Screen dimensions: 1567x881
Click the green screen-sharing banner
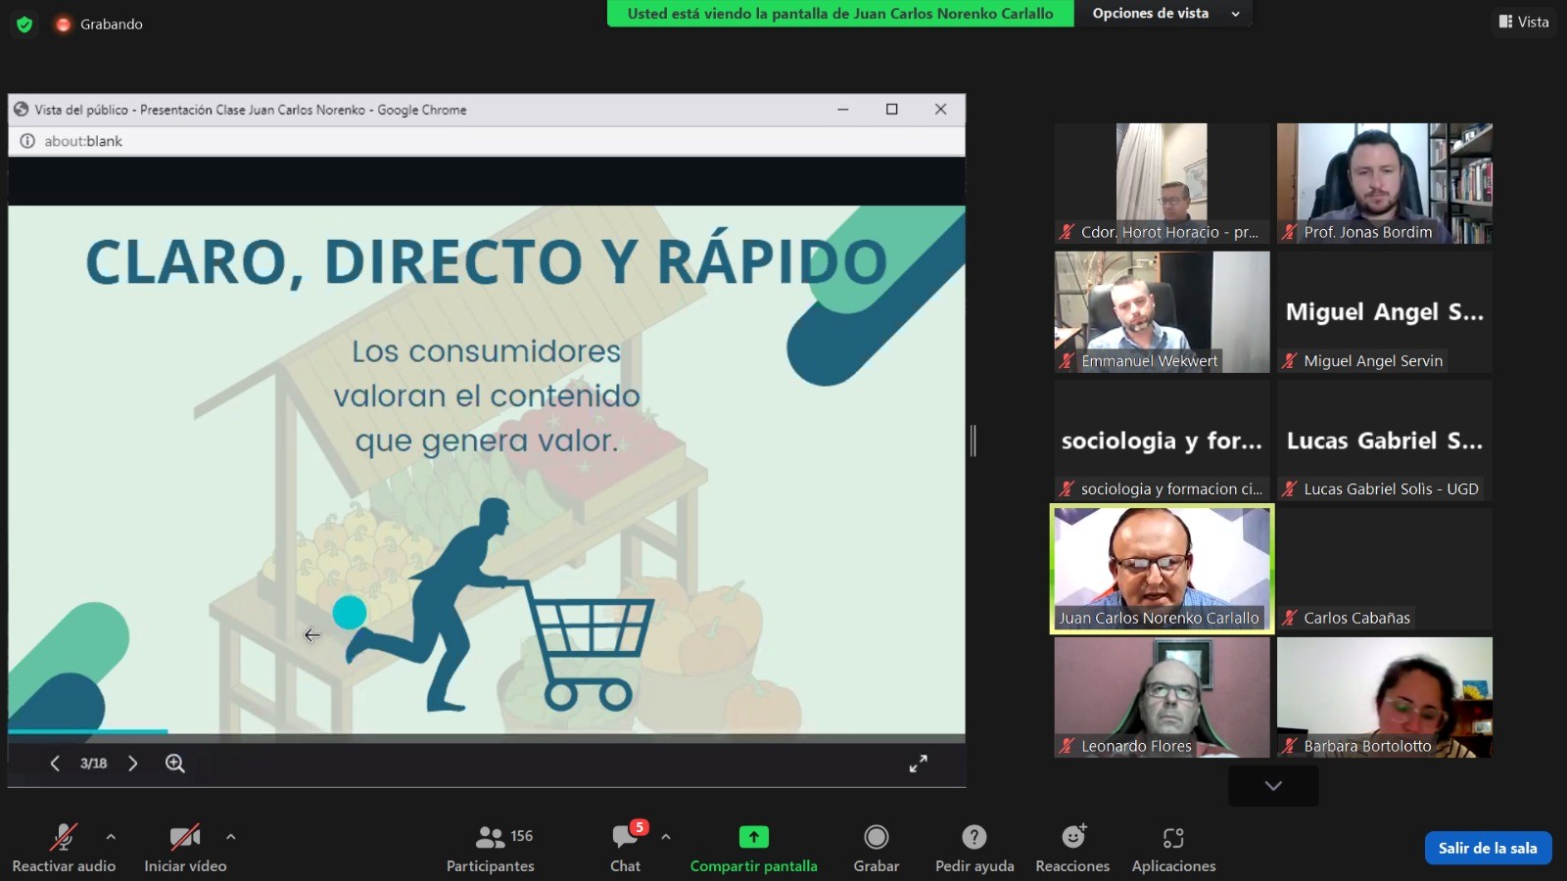point(840,14)
